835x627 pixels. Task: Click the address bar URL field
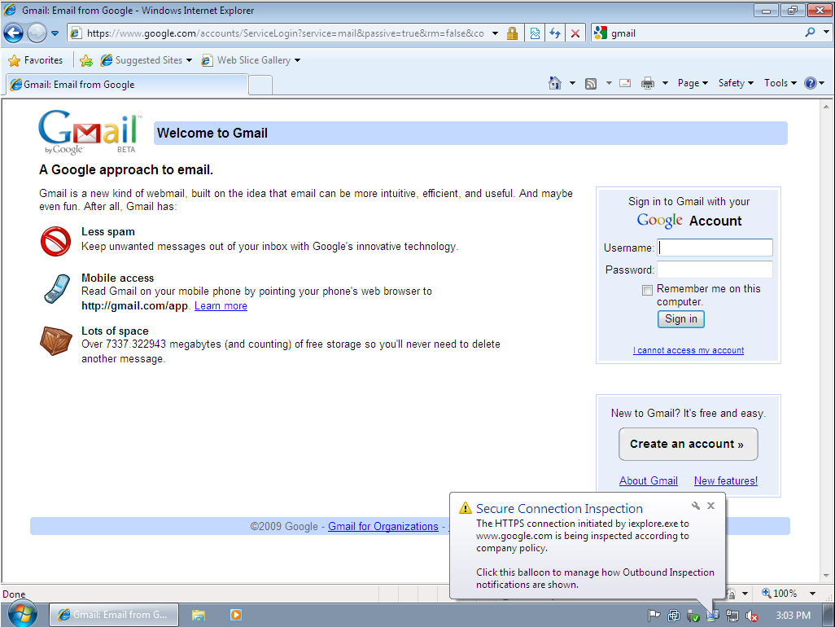coord(286,33)
